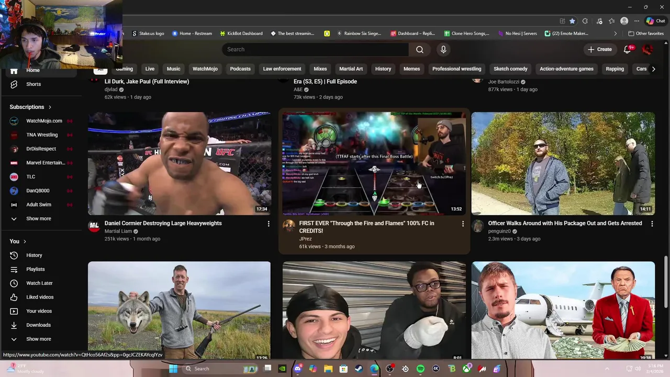This screenshot has height=377, width=670.
Task: Open Watch Later in the sidebar
Action: tap(39, 283)
